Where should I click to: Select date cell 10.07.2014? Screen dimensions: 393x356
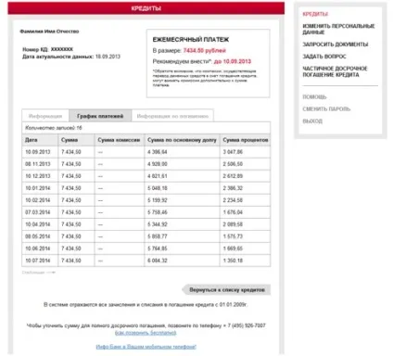pyautogui.click(x=38, y=261)
